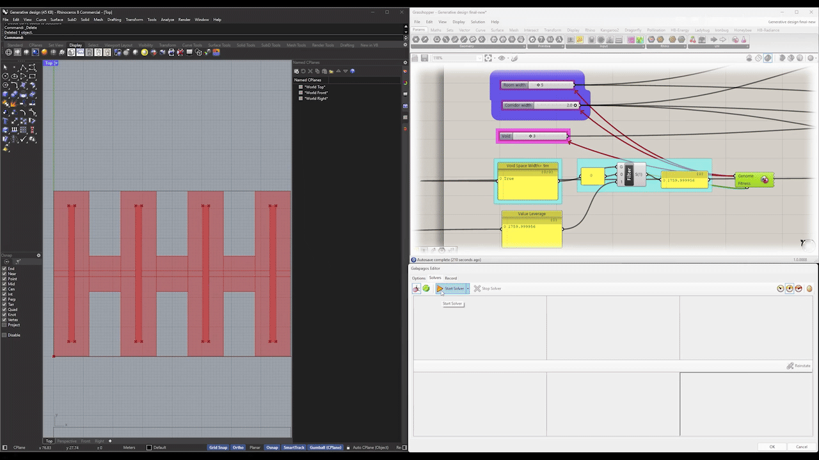
Task: Click Cancel in the Galapagos Editor
Action: click(802, 447)
